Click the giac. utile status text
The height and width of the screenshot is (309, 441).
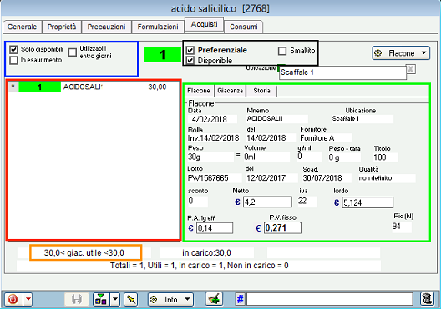84,253
